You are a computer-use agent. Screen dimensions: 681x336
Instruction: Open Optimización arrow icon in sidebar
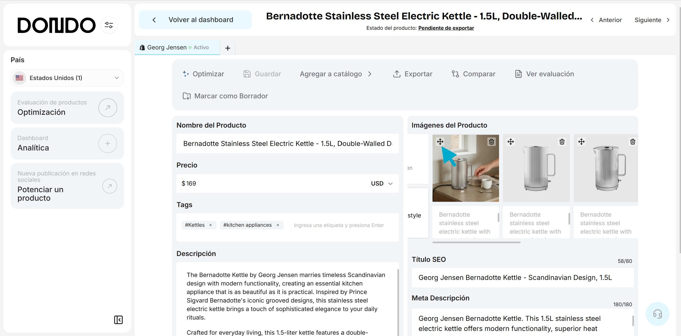pyautogui.click(x=107, y=108)
